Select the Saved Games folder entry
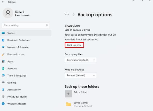Image resolution: width=153 pixels, height=111 pixels. point(79,104)
